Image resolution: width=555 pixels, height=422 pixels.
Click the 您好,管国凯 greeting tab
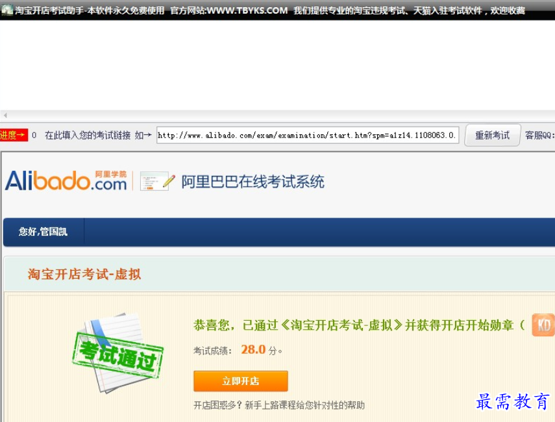click(43, 232)
